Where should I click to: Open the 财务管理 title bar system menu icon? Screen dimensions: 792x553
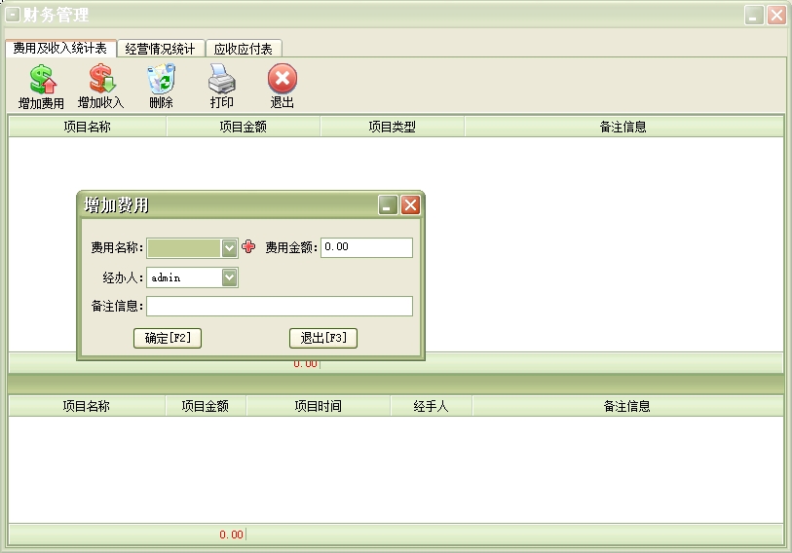13,15
